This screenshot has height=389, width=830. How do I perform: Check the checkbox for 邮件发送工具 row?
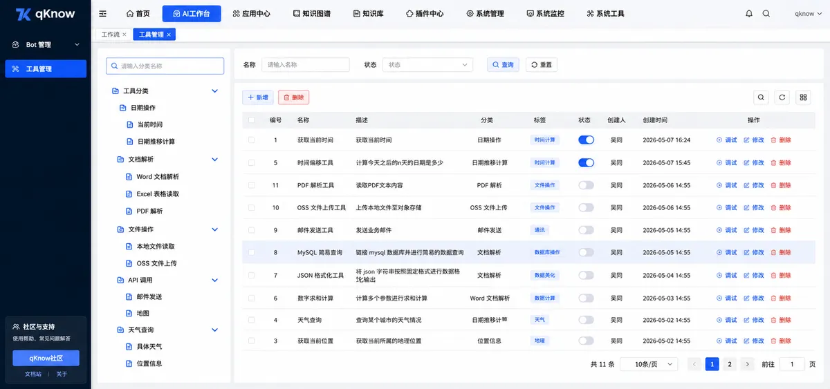[251, 230]
